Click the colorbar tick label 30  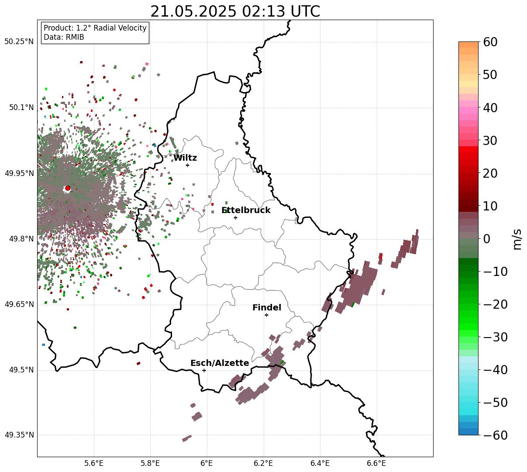[491, 141]
